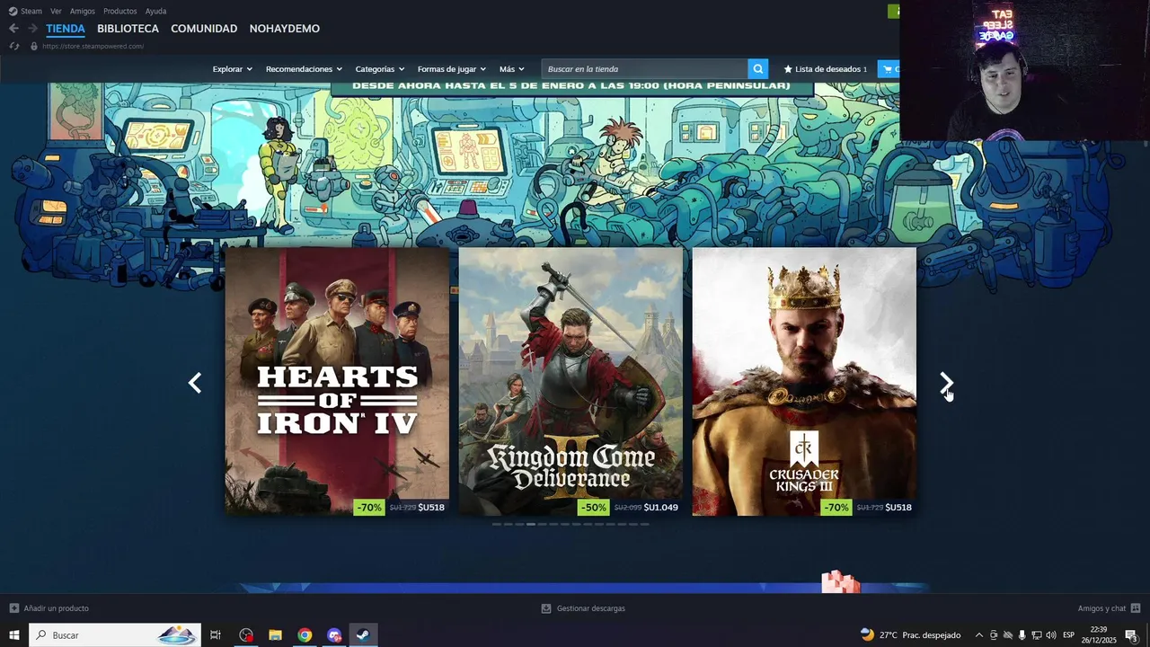Click the sale dates banner text

pos(571,85)
